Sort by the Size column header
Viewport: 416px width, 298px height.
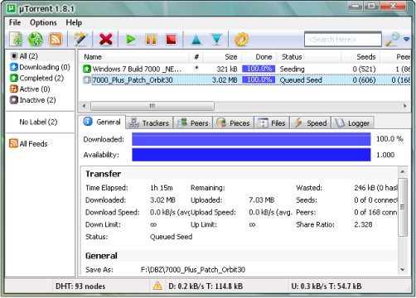pyautogui.click(x=222, y=57)
